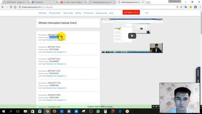Open the Messenger app on the taskbar

click(x=76, y=111)
